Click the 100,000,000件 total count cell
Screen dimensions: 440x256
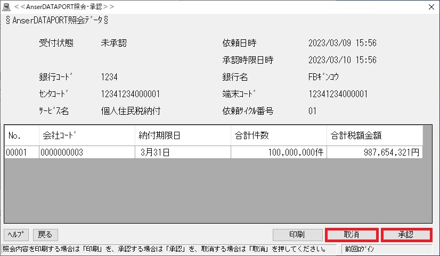(x=278, y=152)
